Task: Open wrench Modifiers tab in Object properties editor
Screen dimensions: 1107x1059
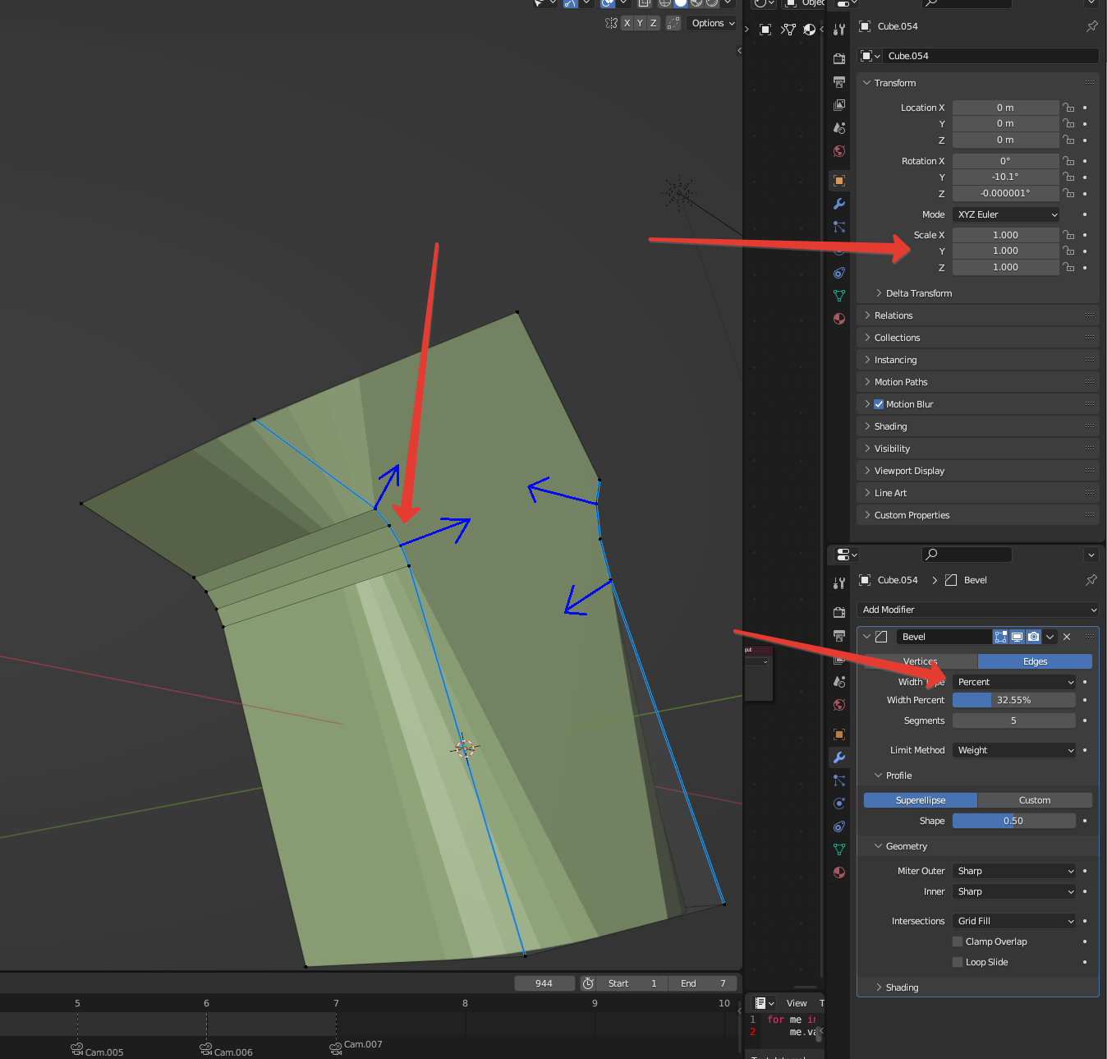Action: 839,204
